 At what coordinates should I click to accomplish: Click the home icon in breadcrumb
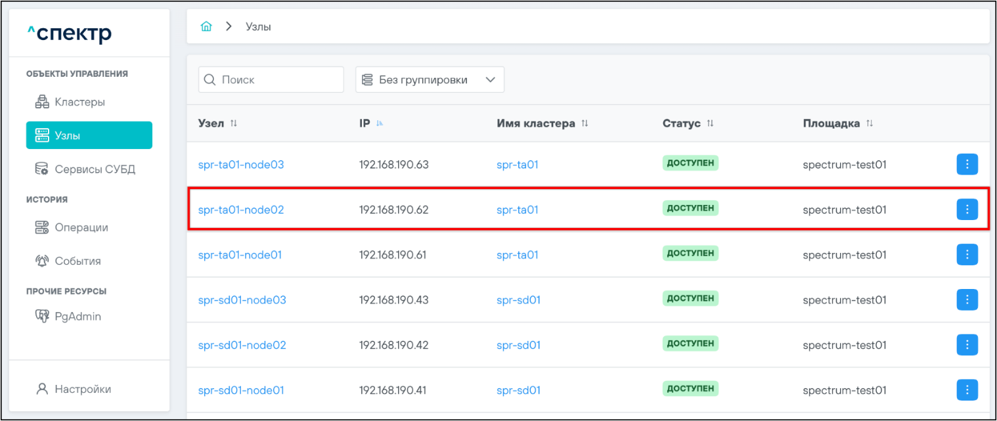coord(206,27)
